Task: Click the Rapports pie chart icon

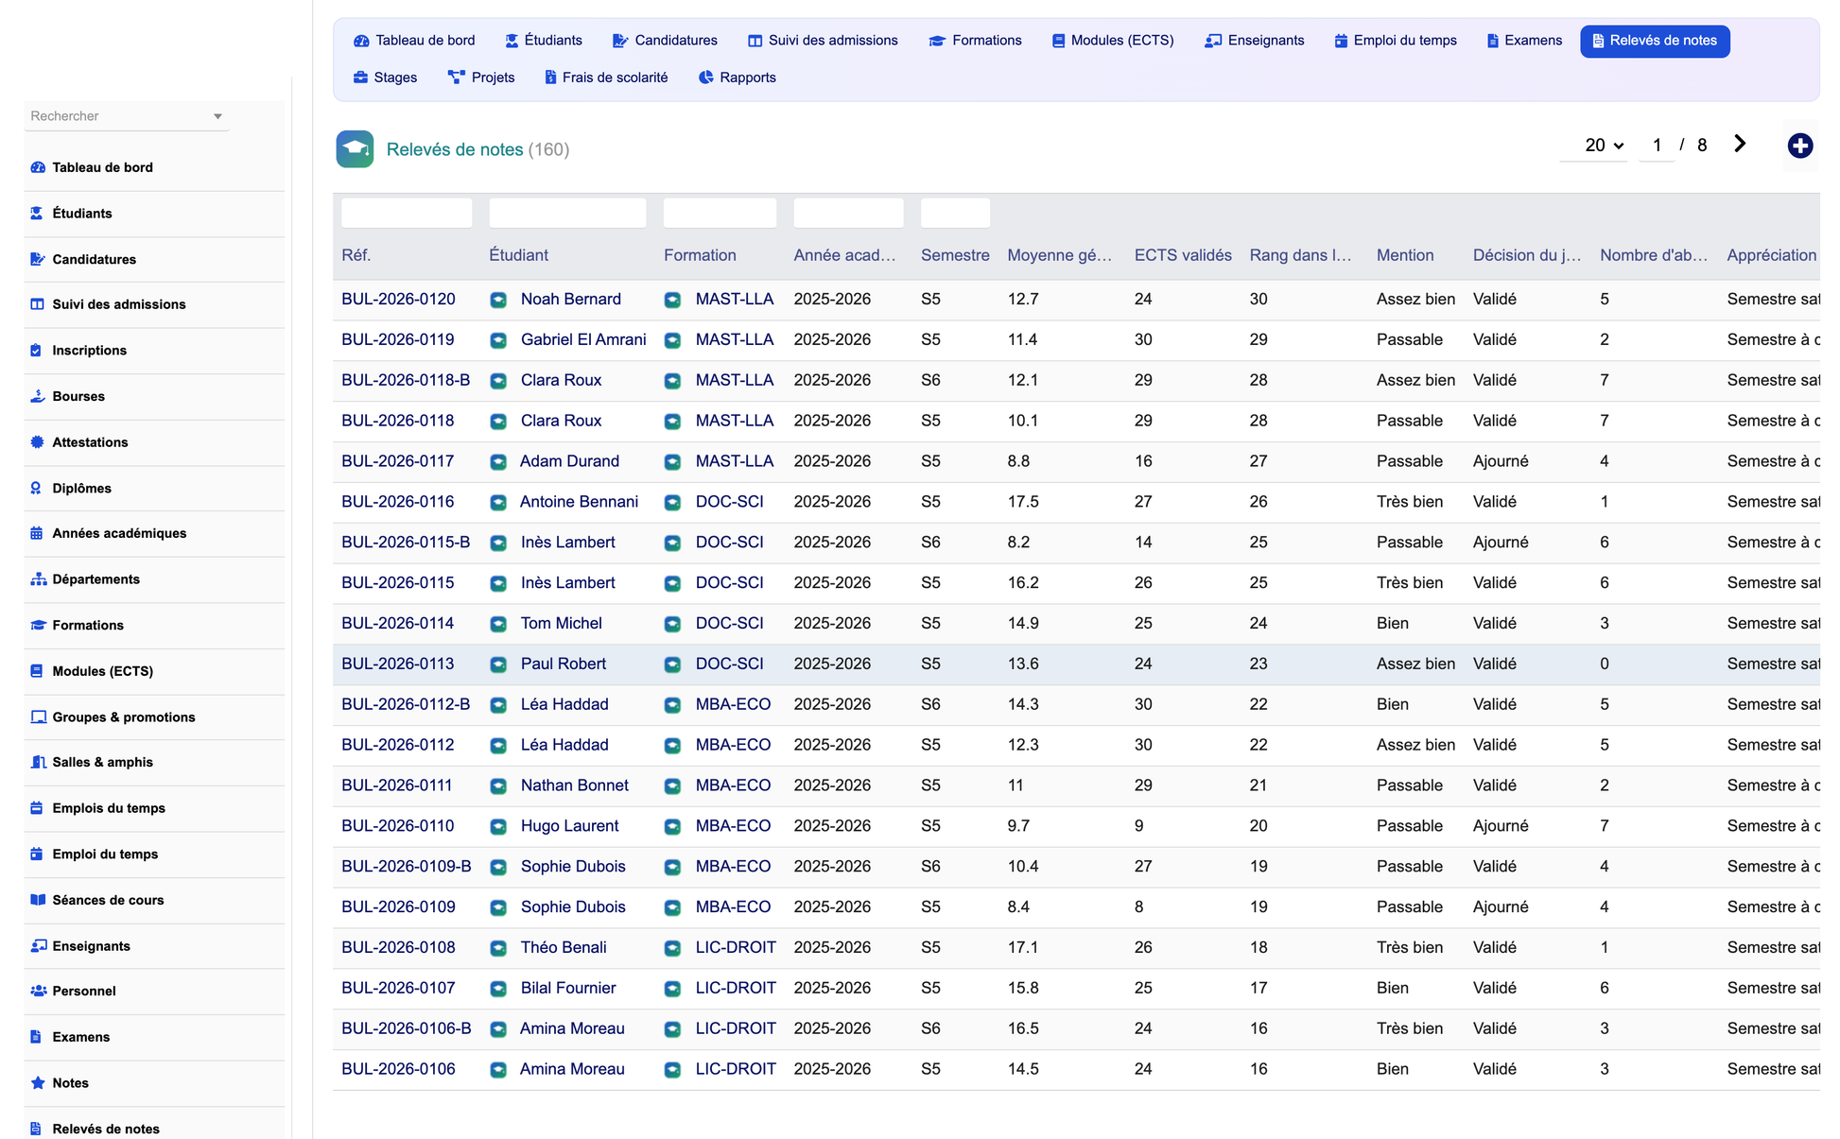Action: (705, 78)
